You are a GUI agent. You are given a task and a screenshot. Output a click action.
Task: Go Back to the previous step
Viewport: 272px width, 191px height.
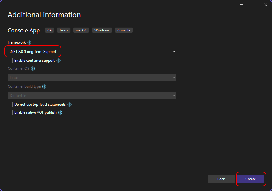click(x=221, y=179)
